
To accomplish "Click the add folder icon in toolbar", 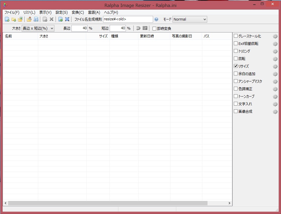I will coord(14,19).
